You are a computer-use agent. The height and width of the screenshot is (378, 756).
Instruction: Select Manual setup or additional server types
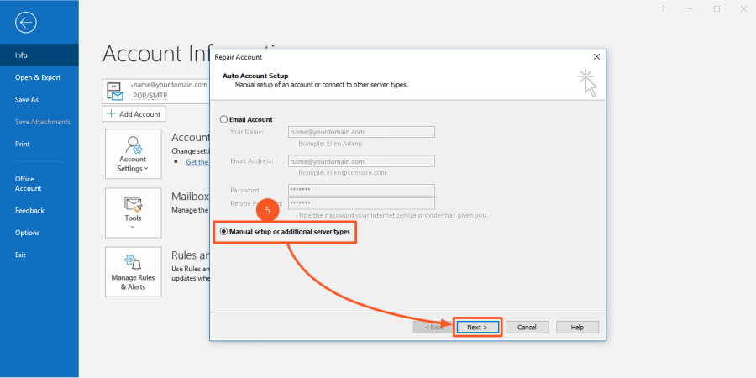point(223,231)
